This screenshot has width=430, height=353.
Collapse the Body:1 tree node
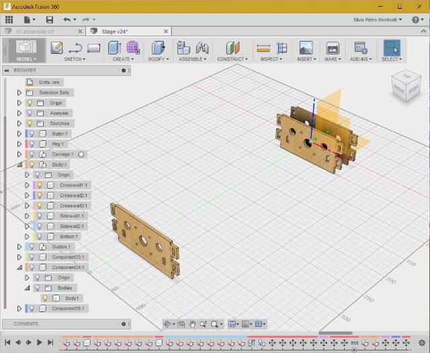pos(19,164)
